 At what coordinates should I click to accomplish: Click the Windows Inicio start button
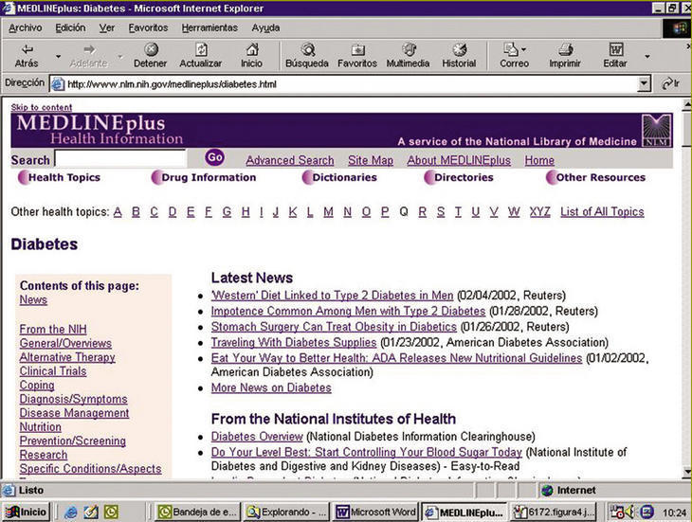[x=27, y=512]
